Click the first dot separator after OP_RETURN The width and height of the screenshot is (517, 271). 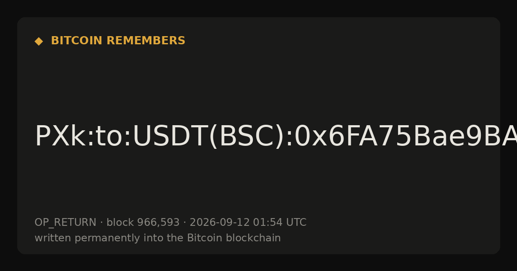pyautogui.click(x=101, y=223)
